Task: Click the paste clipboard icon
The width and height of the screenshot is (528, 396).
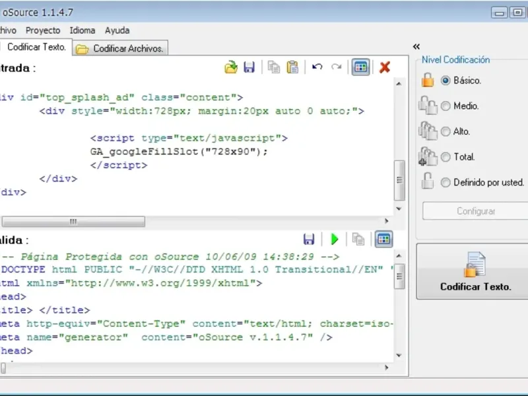Action: tap(292, 67)
